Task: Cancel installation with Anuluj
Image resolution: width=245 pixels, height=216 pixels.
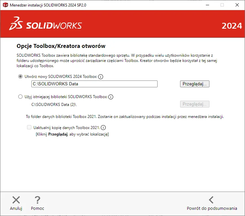Action: pos(16,203)
